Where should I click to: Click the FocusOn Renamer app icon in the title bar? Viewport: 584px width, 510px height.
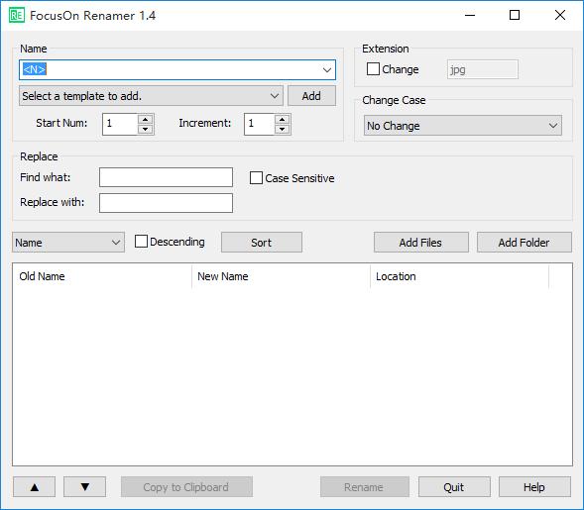click(x=17, y=15)
